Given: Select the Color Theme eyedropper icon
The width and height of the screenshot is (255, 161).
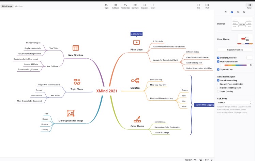Looking at the screenshot, I should [137, 119].
